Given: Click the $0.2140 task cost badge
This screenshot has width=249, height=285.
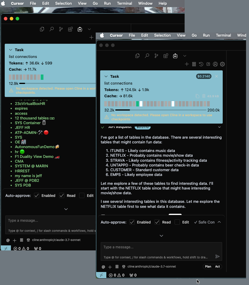Looking at the screenshot, I should pyautogui.click(x=204, y=76).
